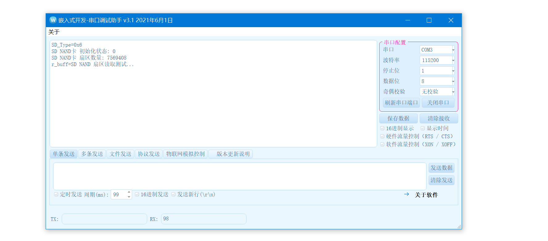
Task: Maximize the serial assistant window
Action: [429, 20]
